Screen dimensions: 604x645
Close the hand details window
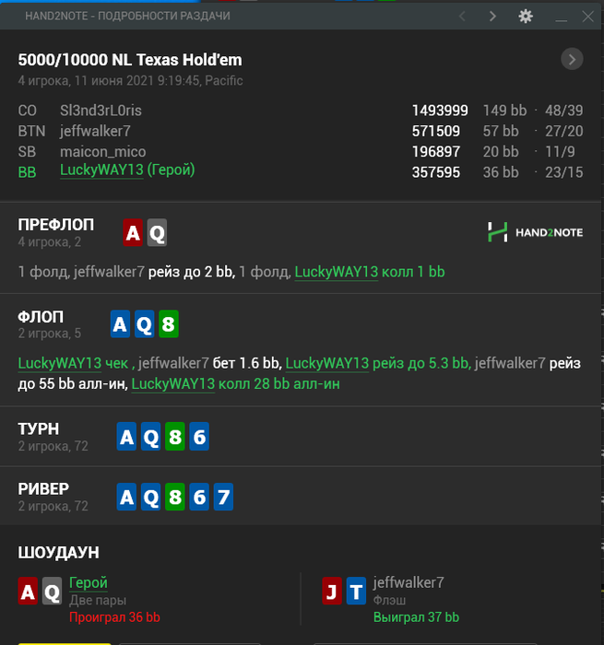(588, 16)
